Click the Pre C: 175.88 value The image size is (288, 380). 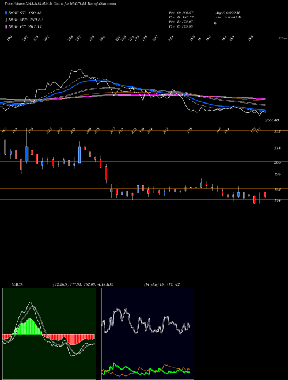pyautogui.click(x=181, y=26)
